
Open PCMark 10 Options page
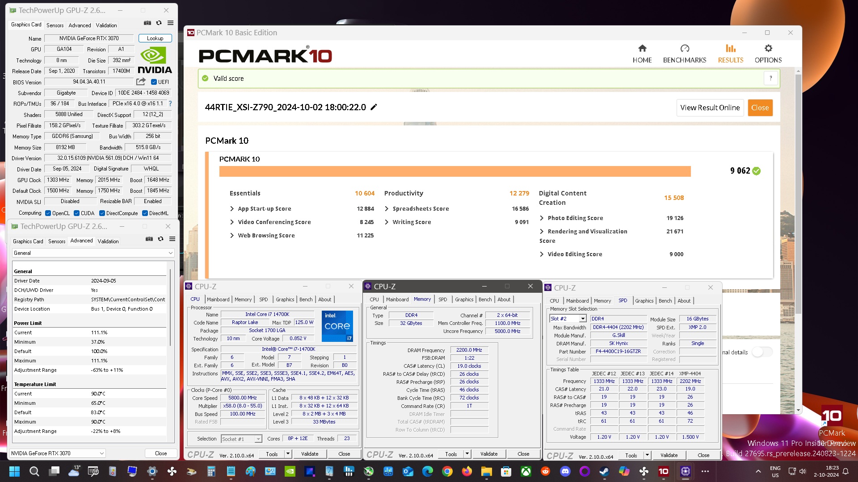(x=768, y=54)
